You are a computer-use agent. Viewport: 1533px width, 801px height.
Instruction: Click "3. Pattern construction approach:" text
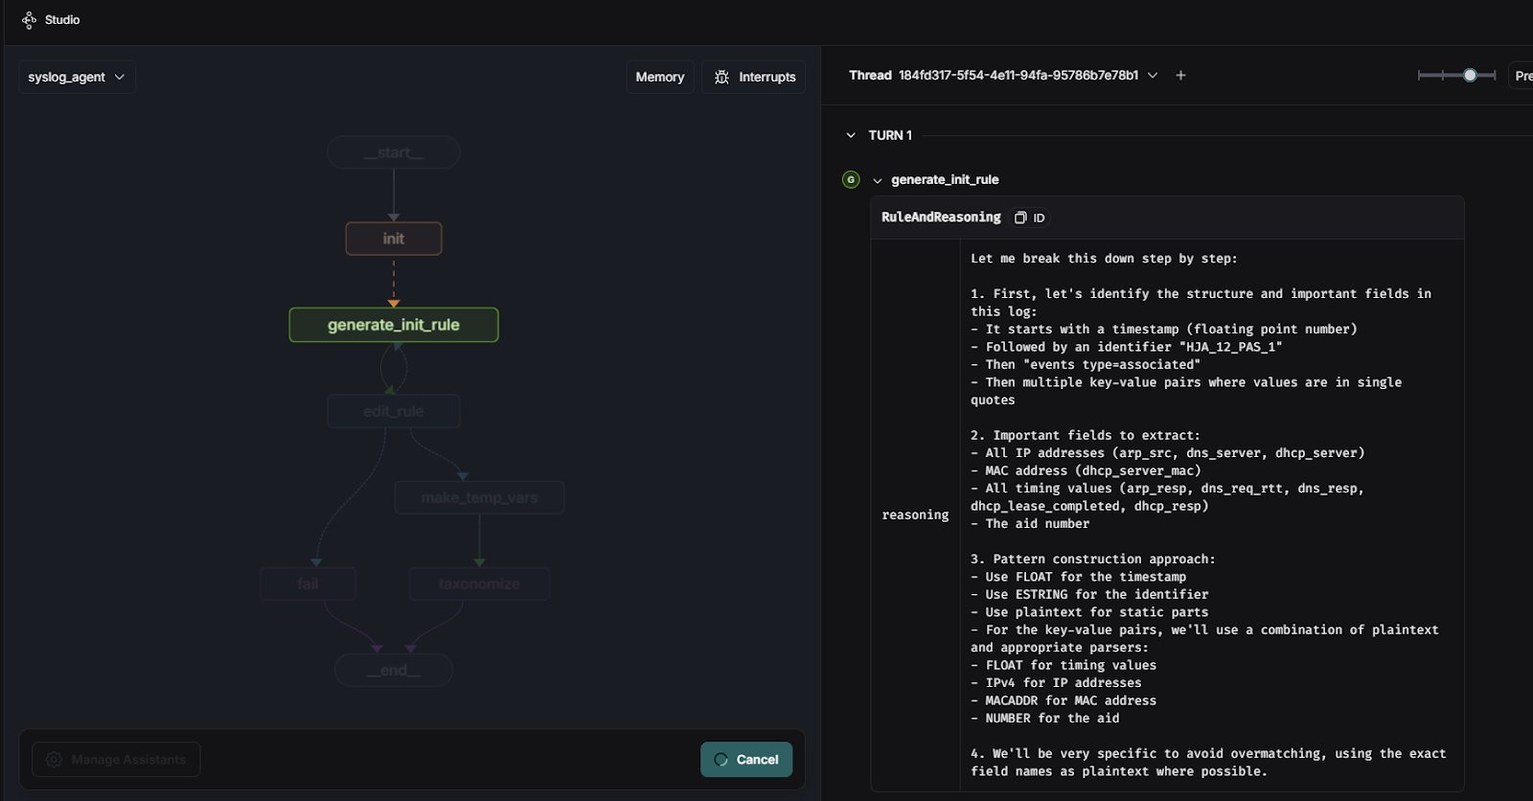pos(1092,559)
